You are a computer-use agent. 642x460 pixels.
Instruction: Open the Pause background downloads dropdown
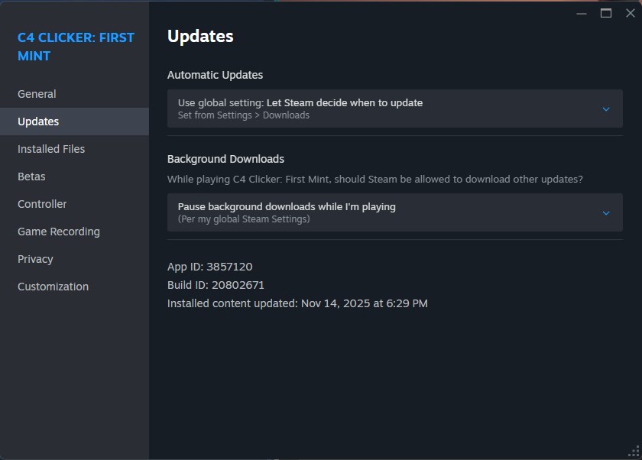click(394, 212)
